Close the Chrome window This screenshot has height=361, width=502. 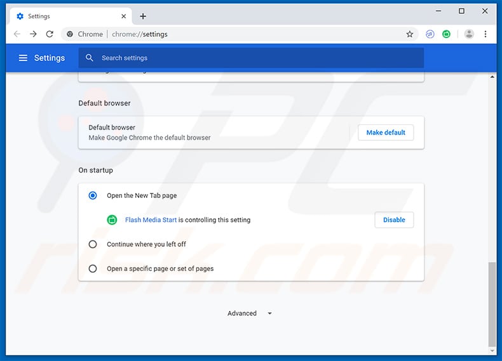click(485, 11)
